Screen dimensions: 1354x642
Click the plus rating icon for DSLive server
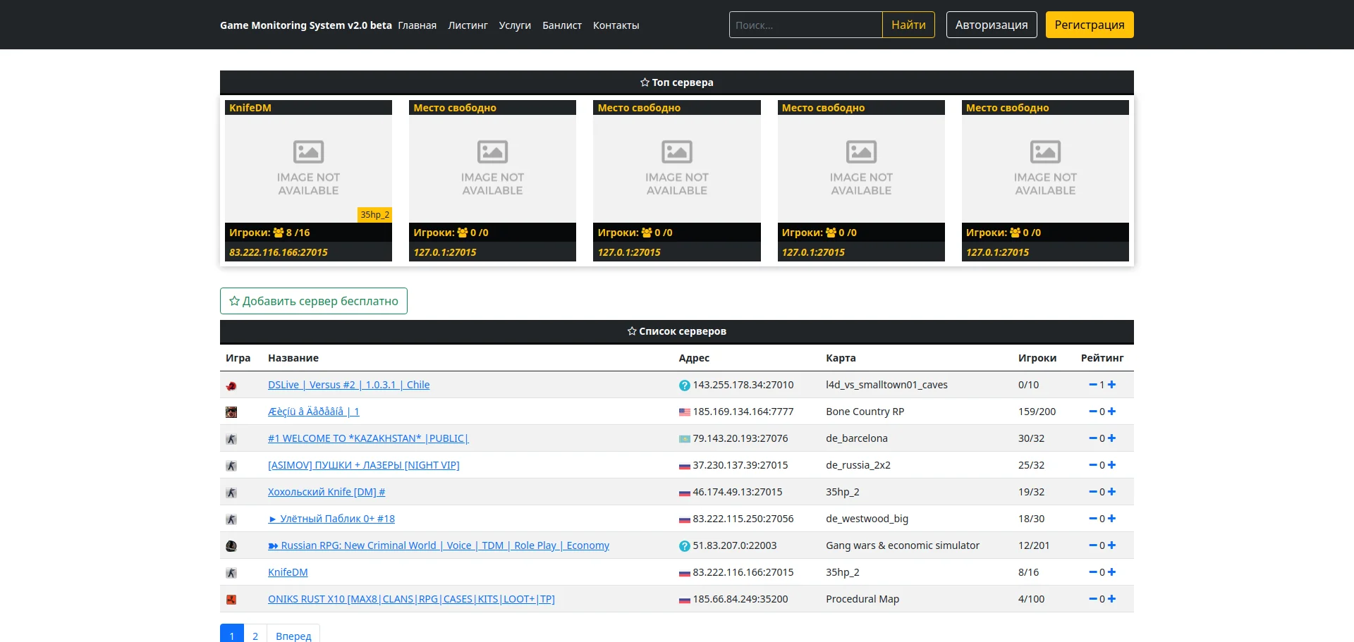1112,385
